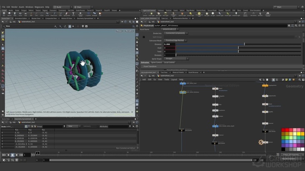Viewport: 305px width, 171px height.
Task: Select the Torus shelf tool
Action: click(20, 14)
